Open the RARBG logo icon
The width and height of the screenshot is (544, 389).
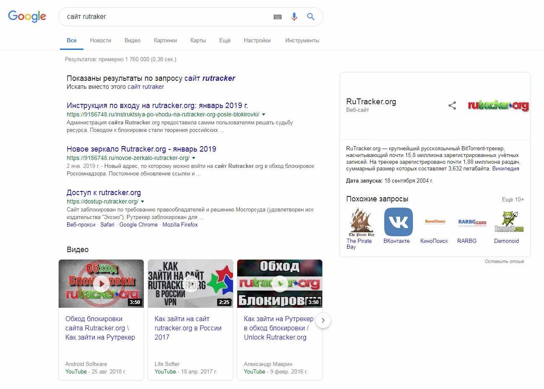(472, 222)
